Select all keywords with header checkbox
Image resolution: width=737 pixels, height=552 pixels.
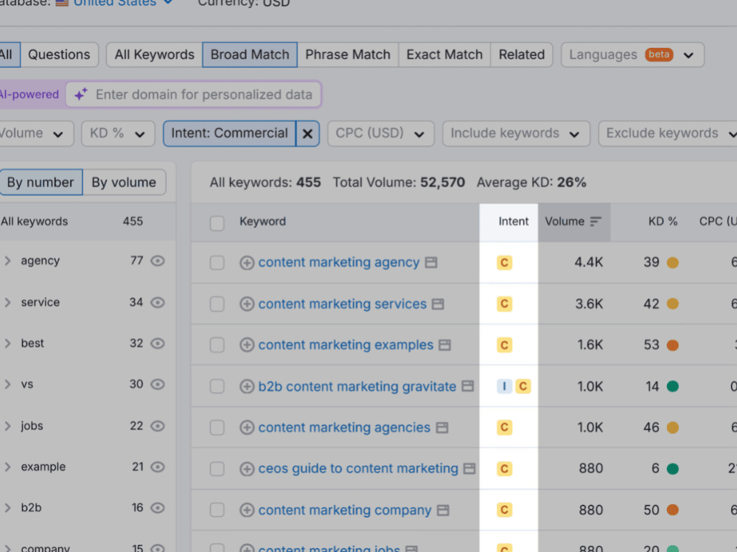(x=217, y=223)
